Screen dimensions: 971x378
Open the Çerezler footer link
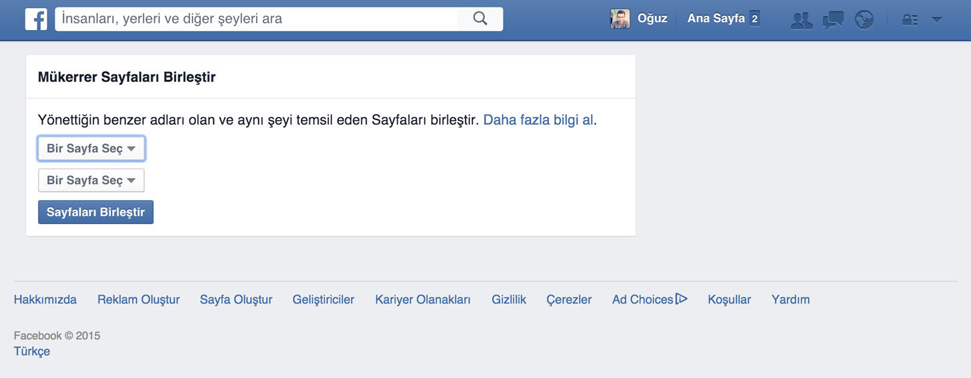569,300
